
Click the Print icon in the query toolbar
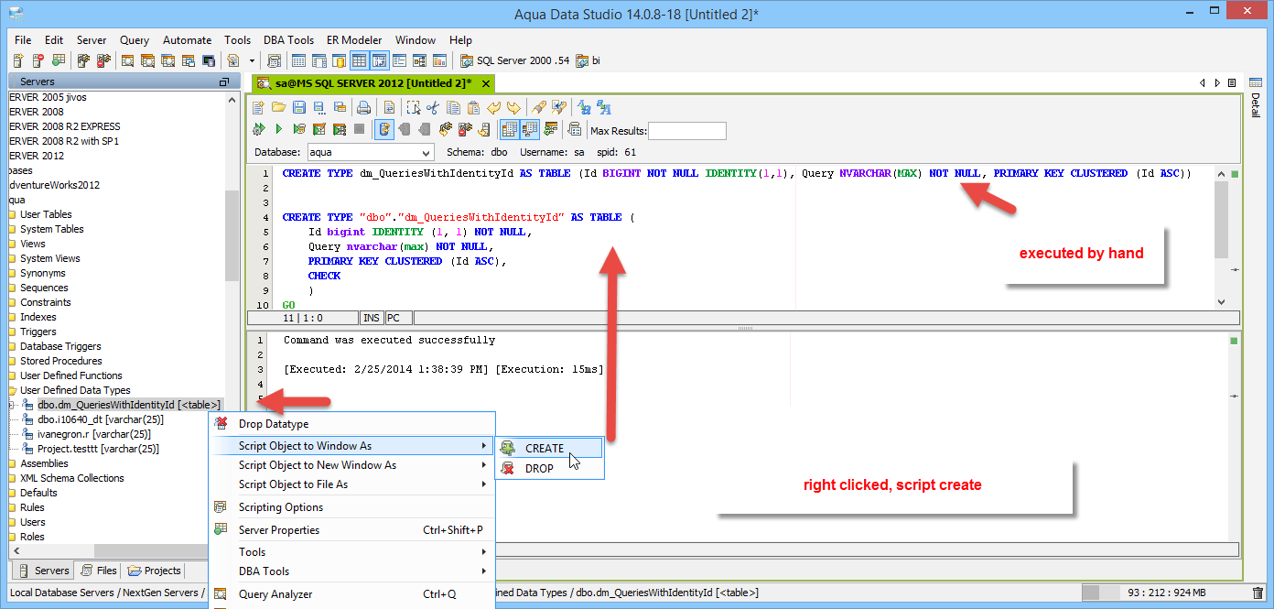tap(363, 107)
